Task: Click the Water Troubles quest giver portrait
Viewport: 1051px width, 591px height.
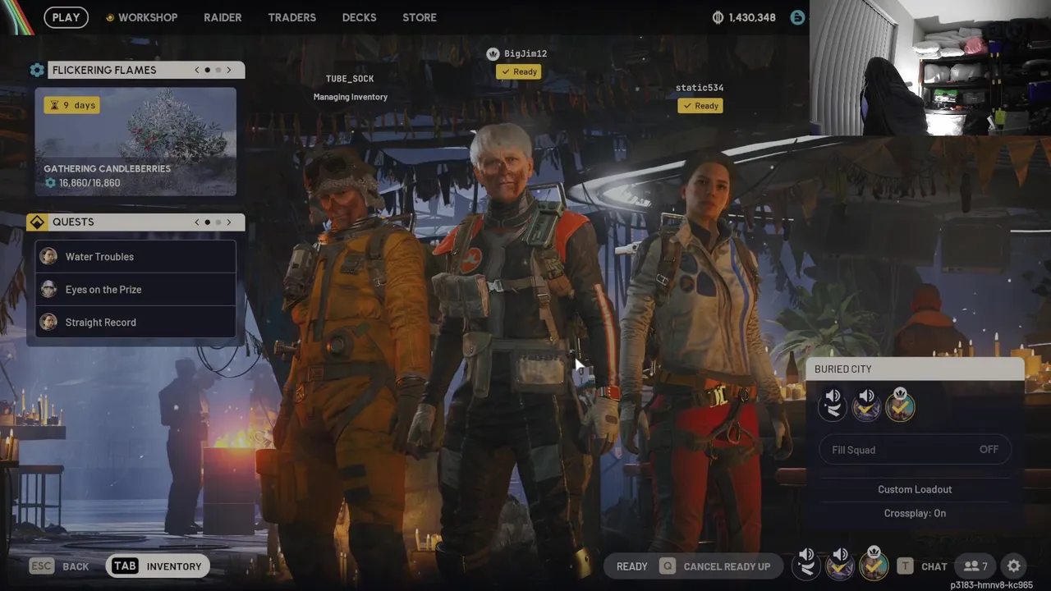Action: 49,256
